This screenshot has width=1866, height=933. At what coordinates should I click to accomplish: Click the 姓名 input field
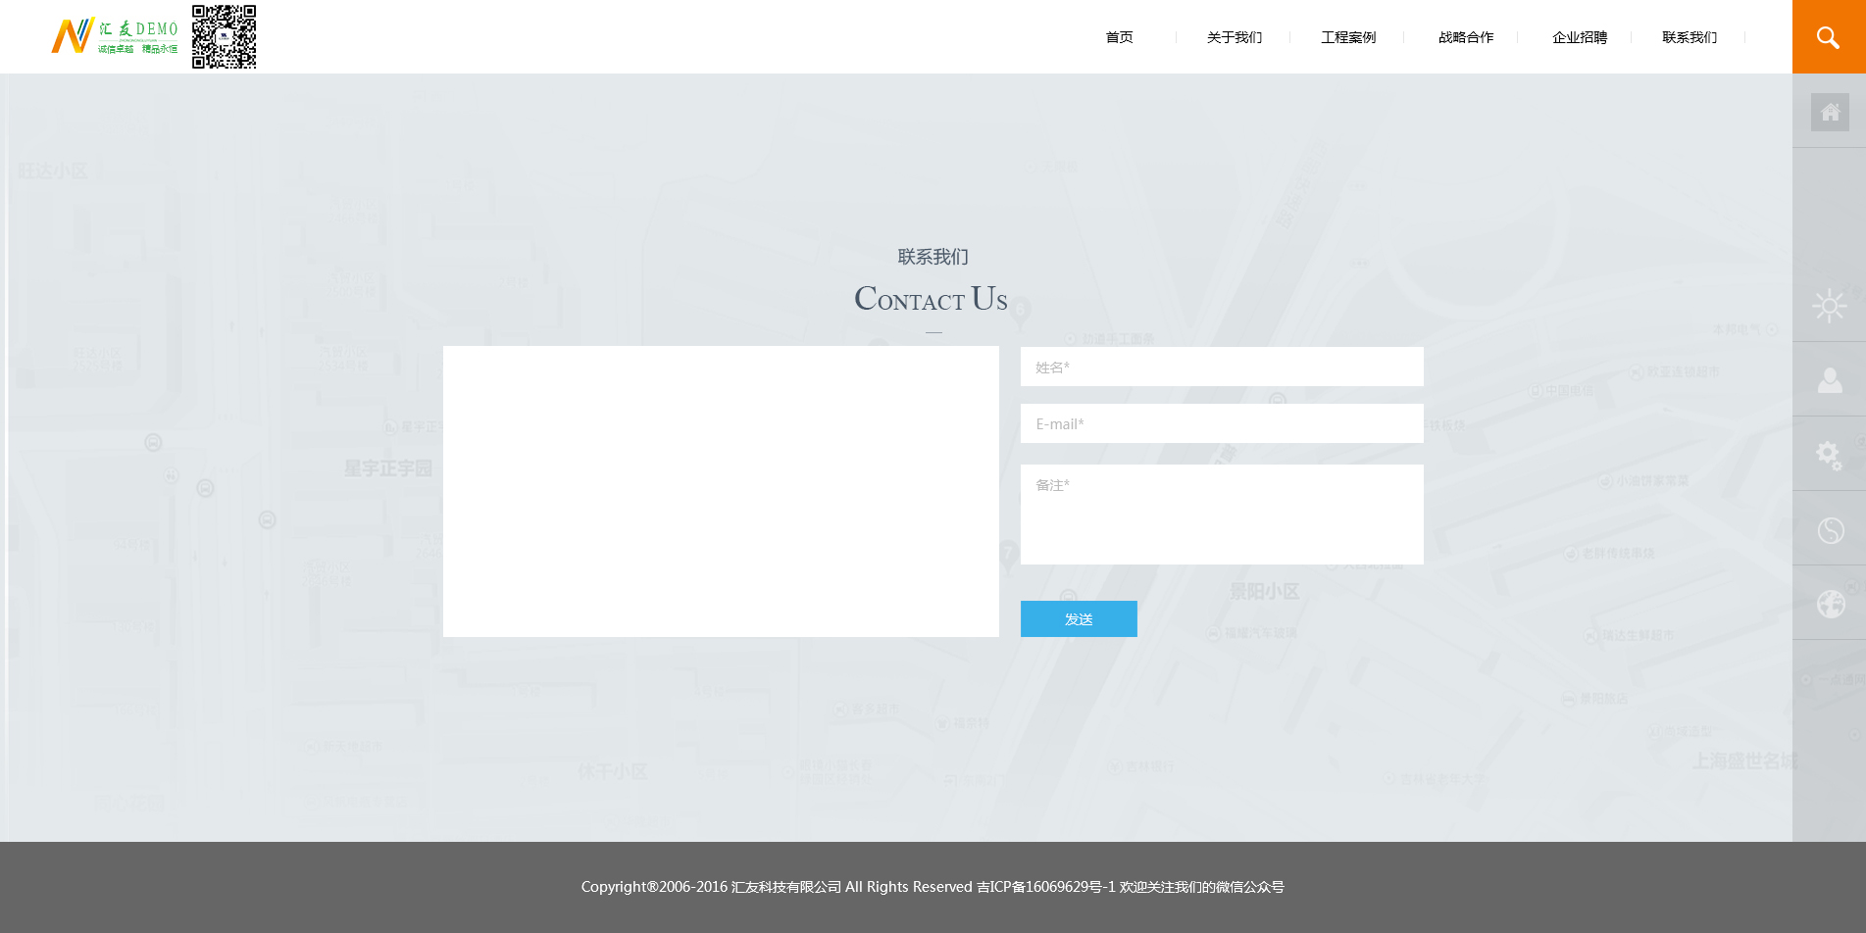coord(1221,367)
